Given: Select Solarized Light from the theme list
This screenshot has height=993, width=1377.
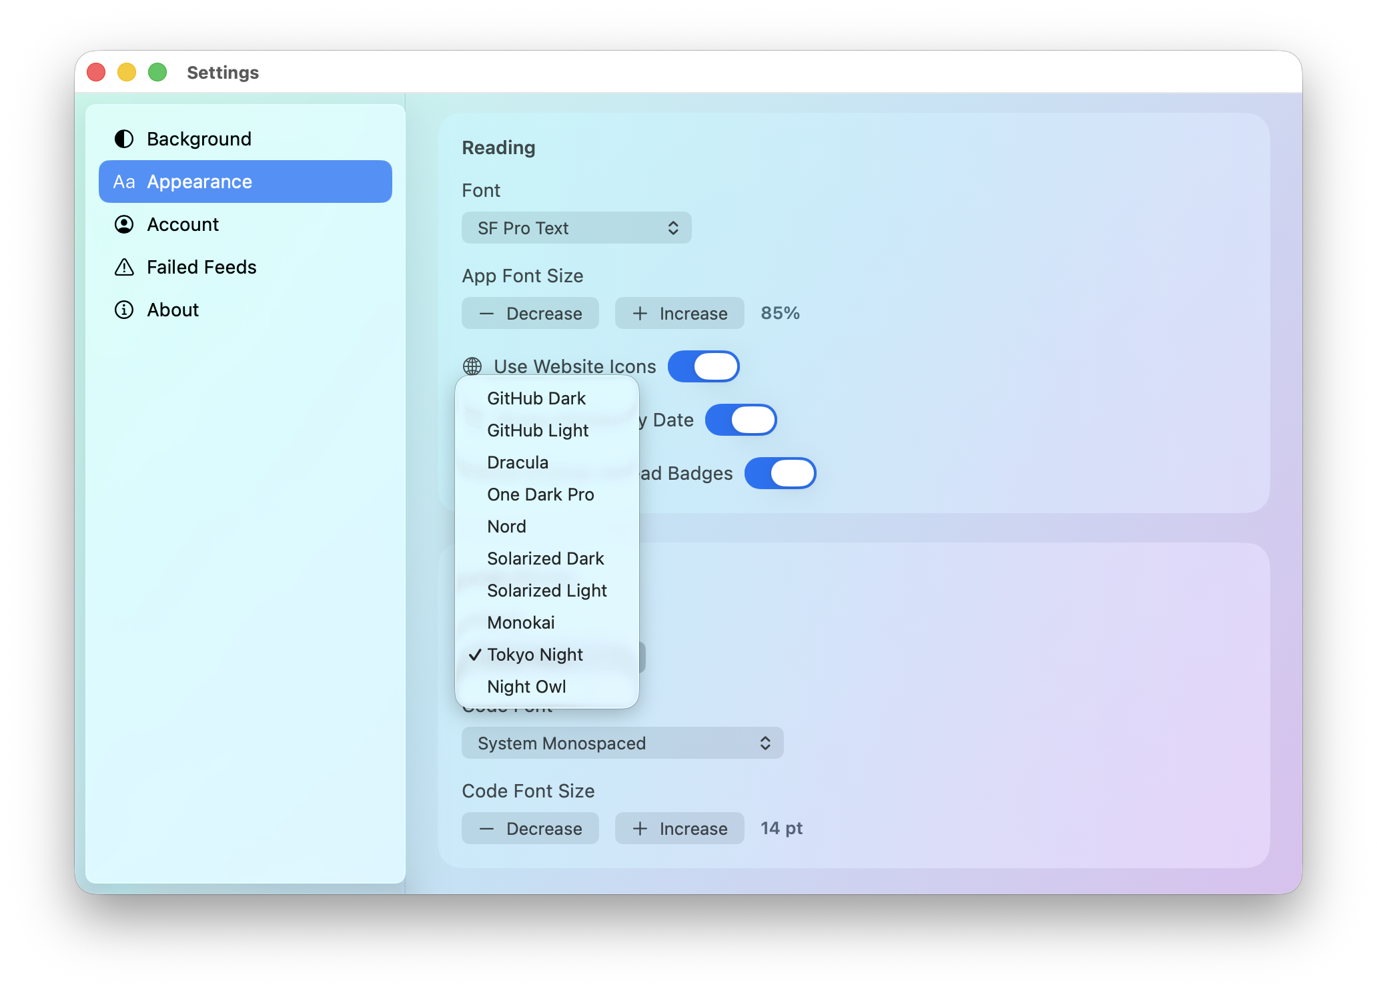Looking at the screenshot, I should 547,590.
